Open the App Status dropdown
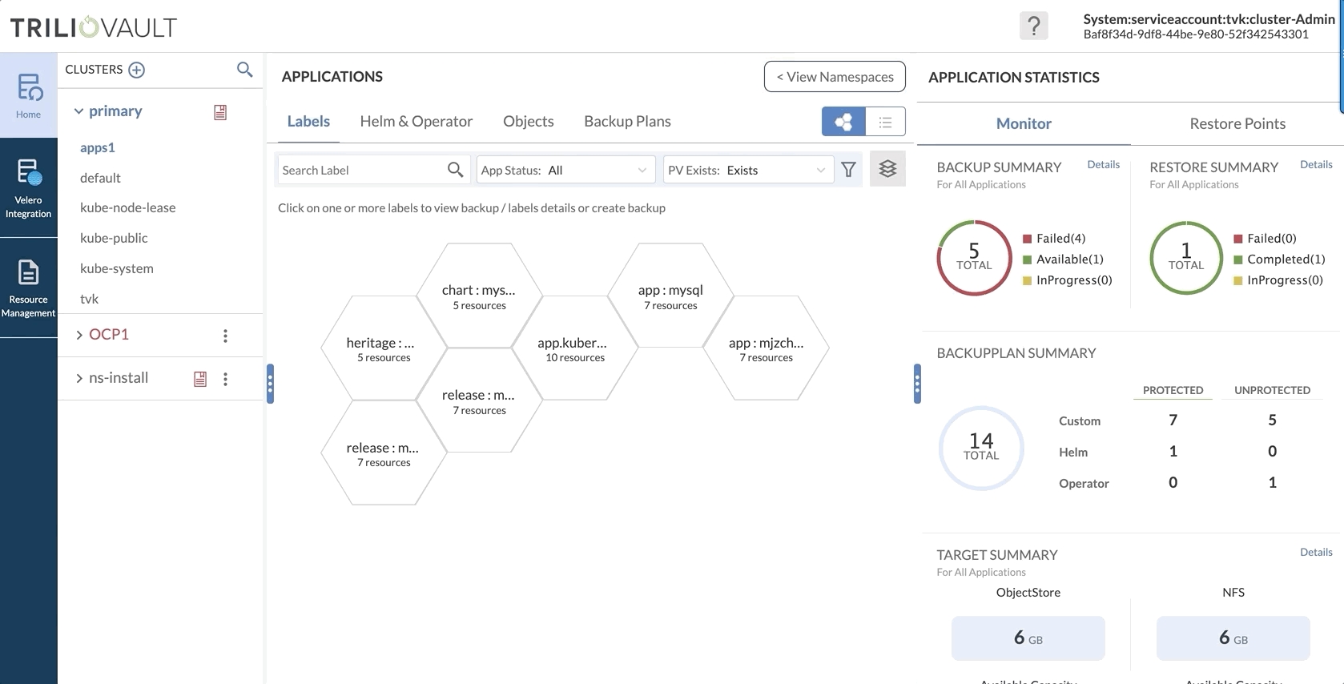Screen dimensions: 1344x684 (565, 170)
